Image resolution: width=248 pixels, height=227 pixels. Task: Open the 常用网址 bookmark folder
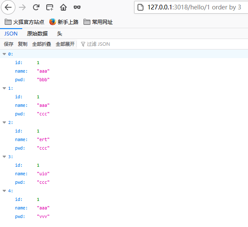pyautogui.click(x=98, y=22)
